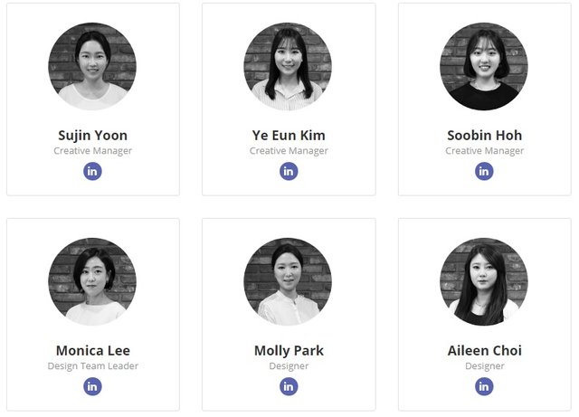
Task: Open Ye Eun Kim's LinkedIn icon
Action: (289, 171)
